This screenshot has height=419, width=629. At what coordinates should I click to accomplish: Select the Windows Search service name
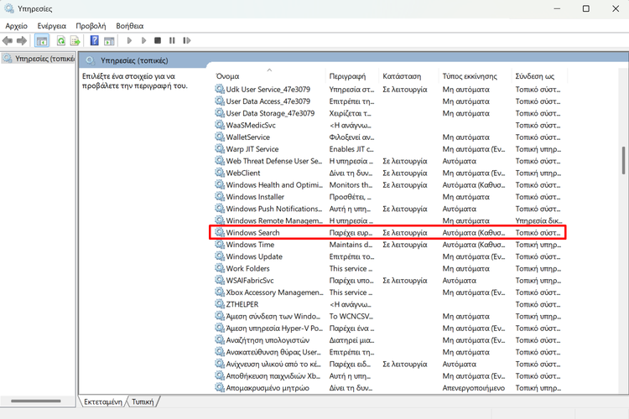tap(252, 233)
